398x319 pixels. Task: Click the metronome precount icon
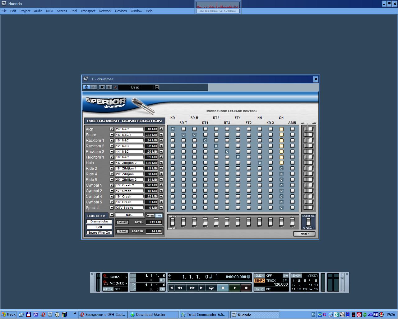[x=285, y=276]
